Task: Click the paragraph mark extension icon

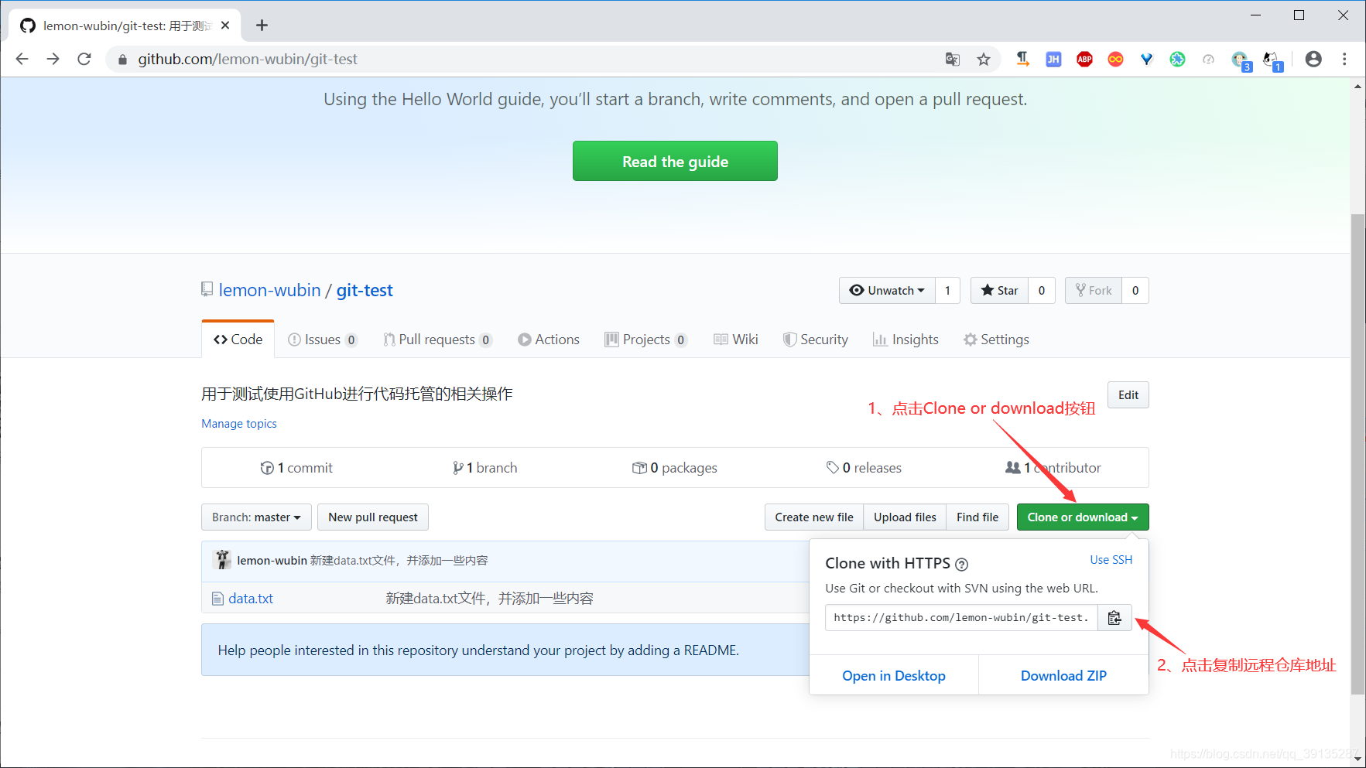Action: [1022, 59]
